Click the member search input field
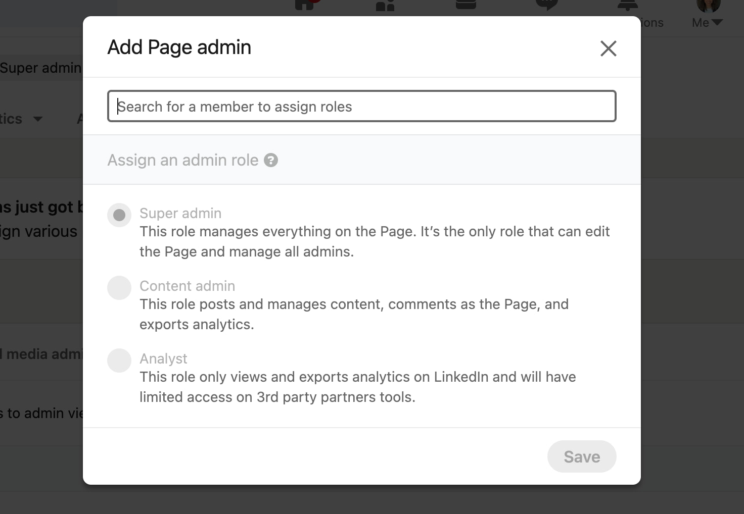Viewport: 744px width, 514px height. 361,106
